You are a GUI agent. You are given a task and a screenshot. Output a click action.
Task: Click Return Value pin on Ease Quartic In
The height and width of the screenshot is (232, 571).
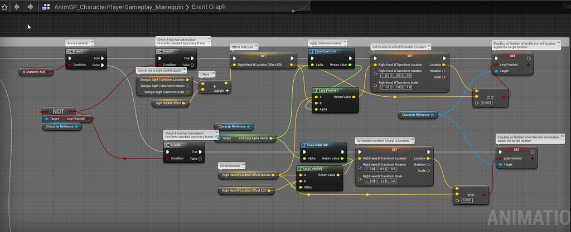point(350,65)
